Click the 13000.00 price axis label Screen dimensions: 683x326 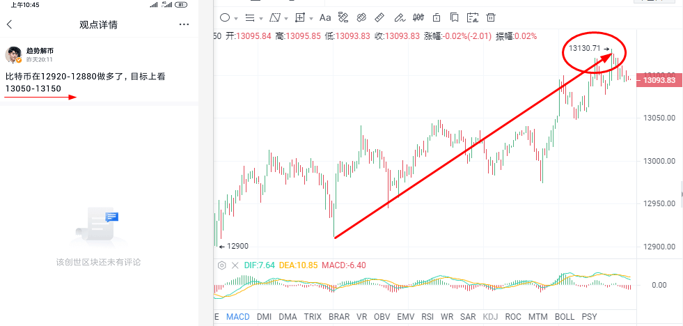point(659,161)
